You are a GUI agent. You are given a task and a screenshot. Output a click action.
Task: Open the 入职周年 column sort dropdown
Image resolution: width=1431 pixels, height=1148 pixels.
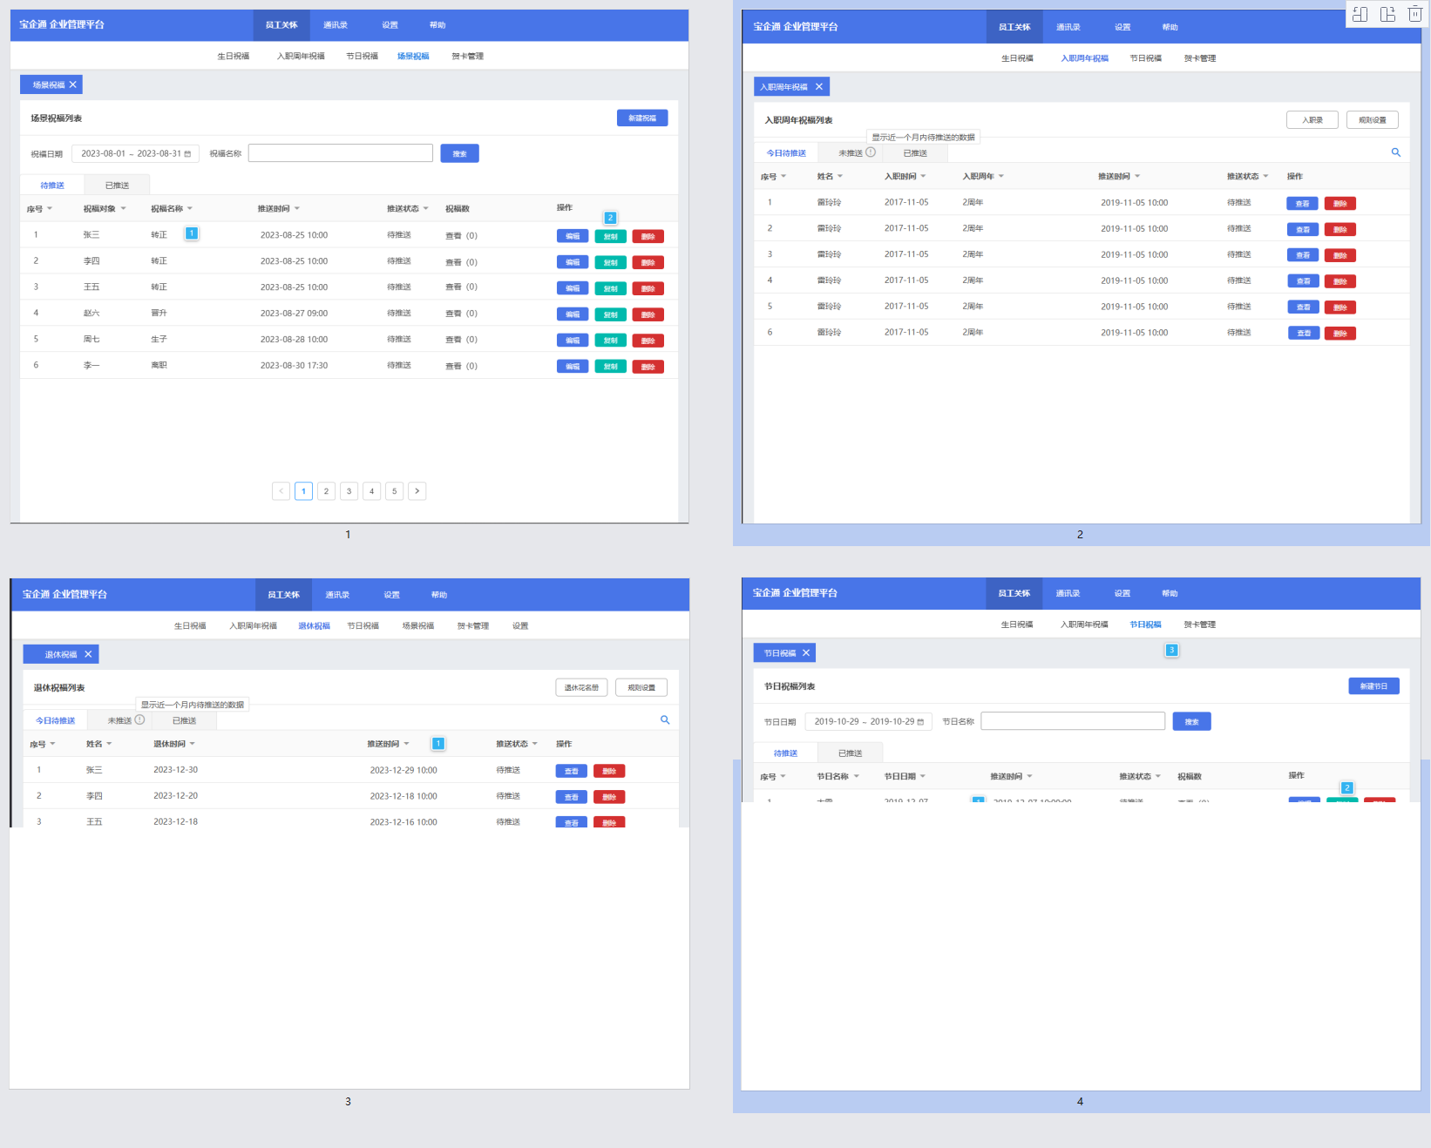click(1001, 177)
